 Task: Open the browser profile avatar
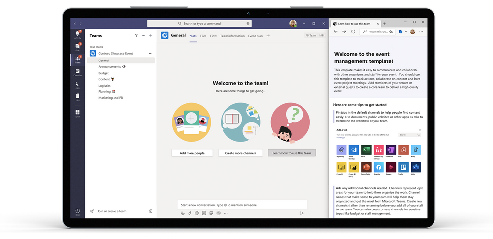(413, 31)
